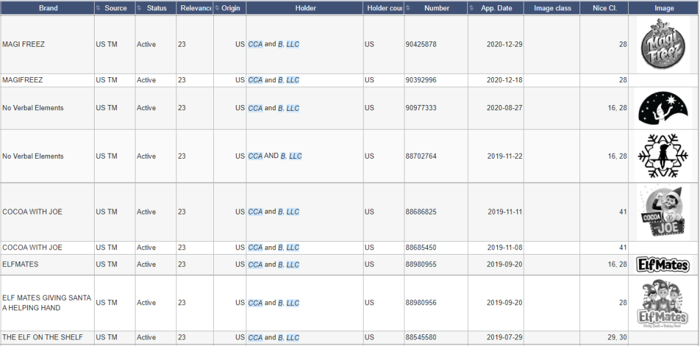Select the THE ELF ON THE SHELF brand

tap(43, 338)
